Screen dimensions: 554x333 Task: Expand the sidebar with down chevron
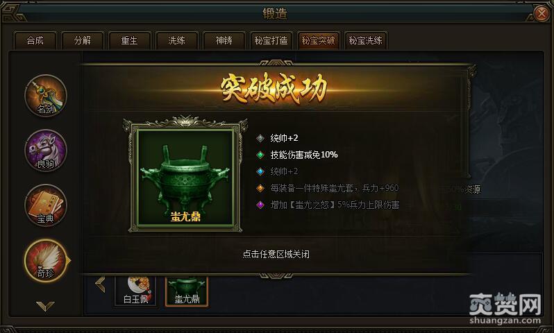point(46,306)
